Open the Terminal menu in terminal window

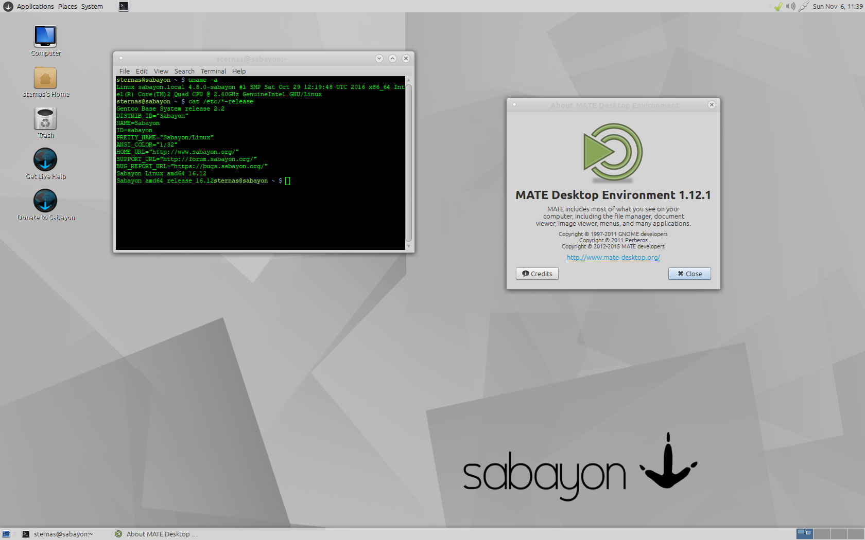[x=213, y=71]
